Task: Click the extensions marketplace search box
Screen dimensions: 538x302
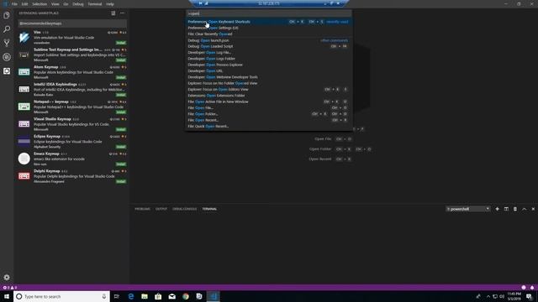Action: [x=72, y=23]
